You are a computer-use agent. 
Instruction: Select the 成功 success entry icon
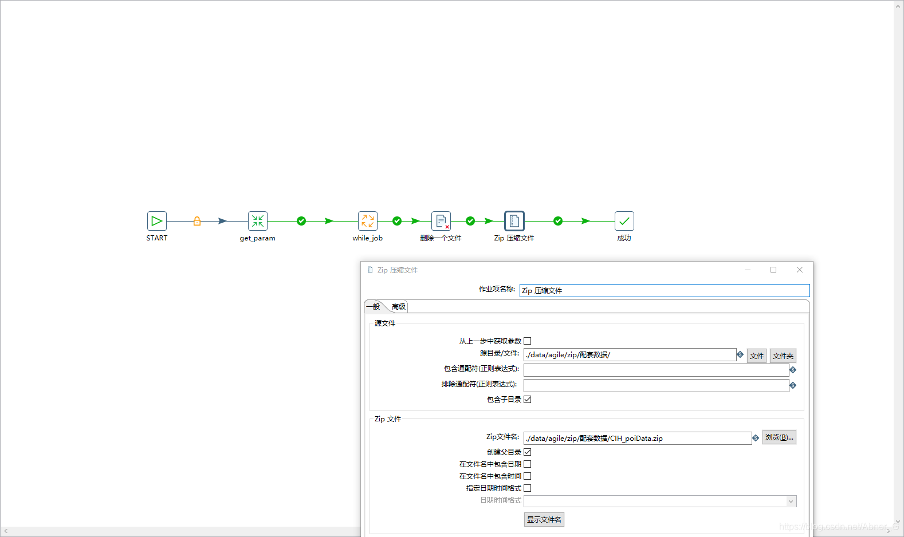[x=624, y=221]
